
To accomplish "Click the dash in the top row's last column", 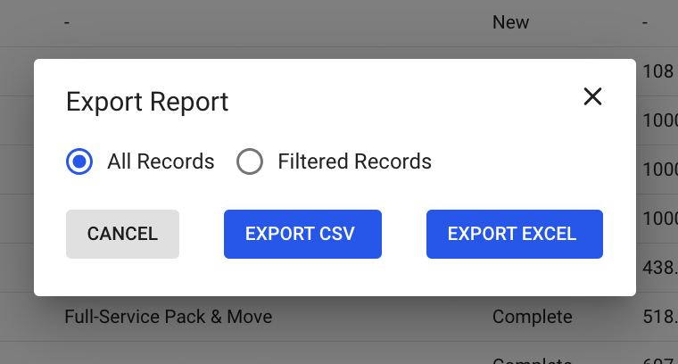I will pyautogui.click(x=645, y=22).
